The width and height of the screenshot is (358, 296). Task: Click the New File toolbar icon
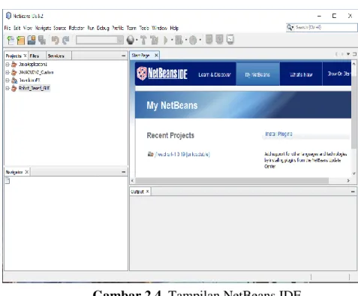pyautogui.click(x=11, y=40)
